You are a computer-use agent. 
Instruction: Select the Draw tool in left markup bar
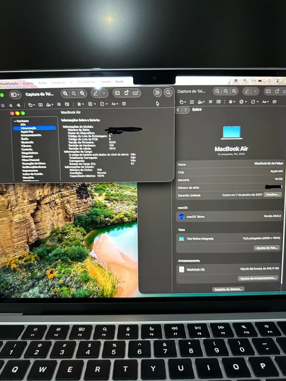(18, 105)
